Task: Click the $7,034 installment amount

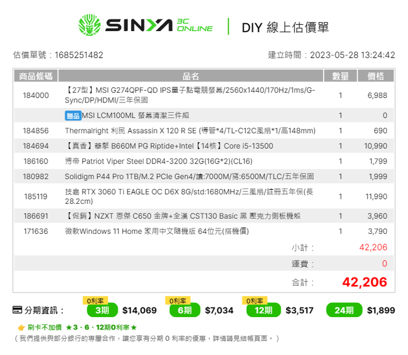Action: (219, 310)
